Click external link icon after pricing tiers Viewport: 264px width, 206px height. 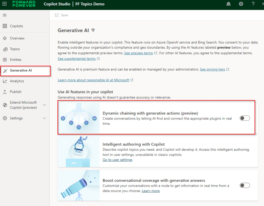228,69
